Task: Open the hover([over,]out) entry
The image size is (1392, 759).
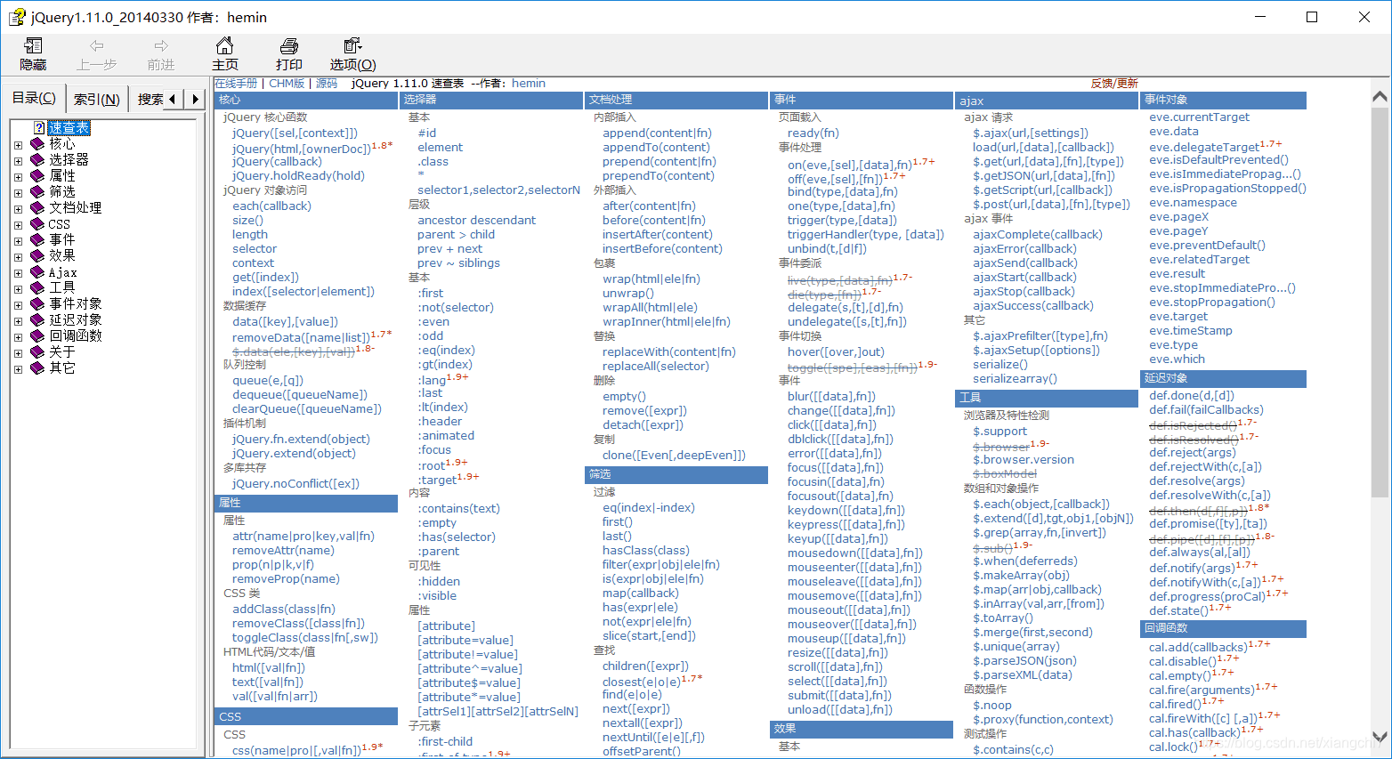Action: [x=836, y=352]
